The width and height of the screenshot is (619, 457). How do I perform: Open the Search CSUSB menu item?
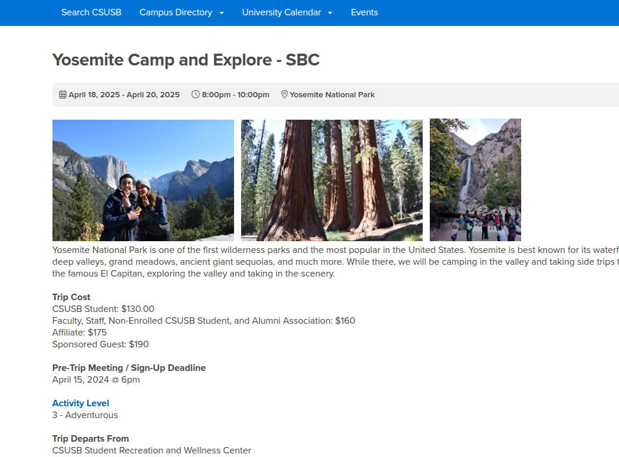[91, 12]
